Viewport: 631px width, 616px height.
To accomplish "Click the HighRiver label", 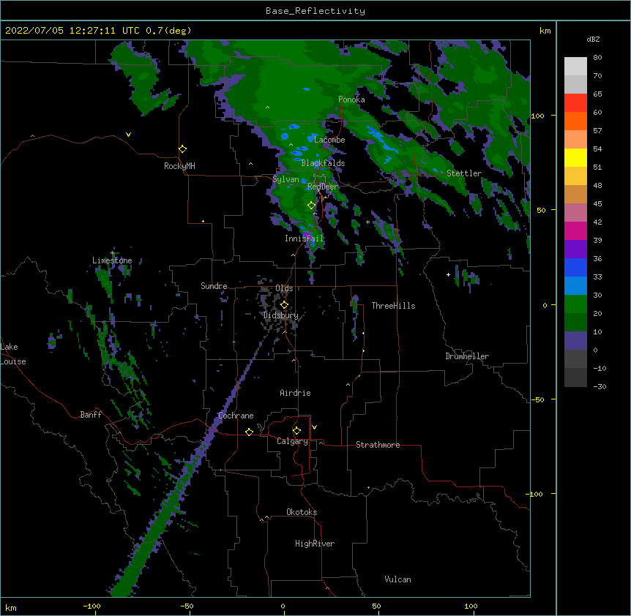I will pos(315,544).
